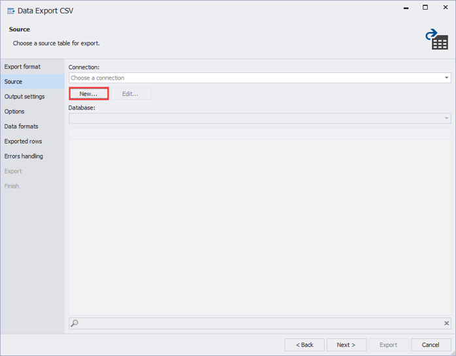Image resolution: width=456 pixels, height=356 pixels.
Task: Maximize the Data Export CSV window
Action: click(x=425, y=8)
